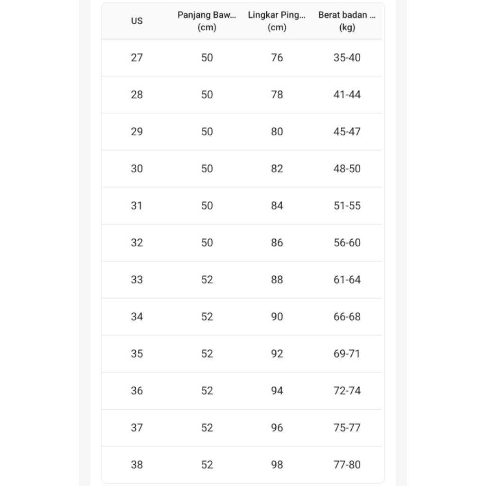Click the waist value 76 cell
The height and width of the screenshot is (486, 486).
coord(277,57)
